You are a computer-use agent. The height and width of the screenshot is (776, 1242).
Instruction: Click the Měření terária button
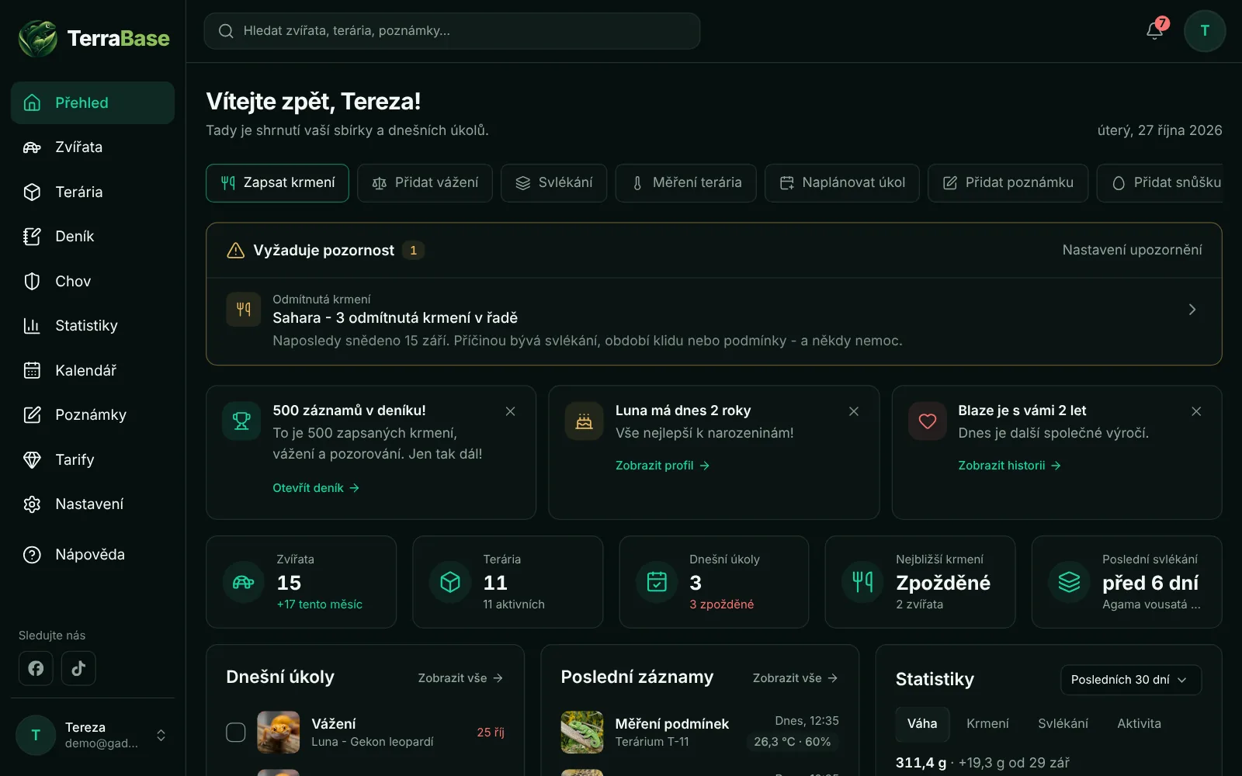click(x=685, y=183)
